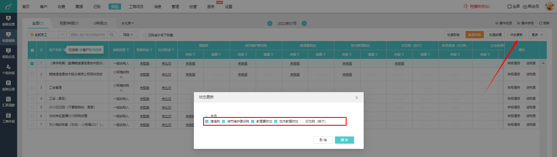
Task: Expand the 更多 dropdown button
Action: (x=537, y=35)
